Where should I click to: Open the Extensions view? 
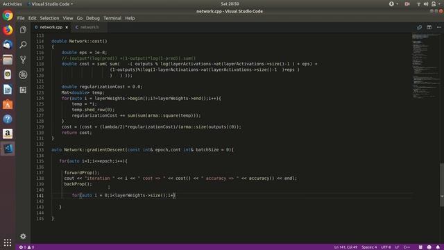(23, 90)
